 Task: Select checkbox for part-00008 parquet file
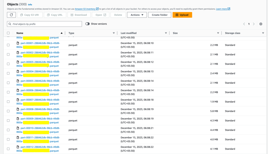tap(8, 111)
